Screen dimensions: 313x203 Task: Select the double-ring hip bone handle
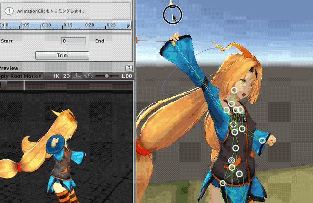tap(231, 160)
